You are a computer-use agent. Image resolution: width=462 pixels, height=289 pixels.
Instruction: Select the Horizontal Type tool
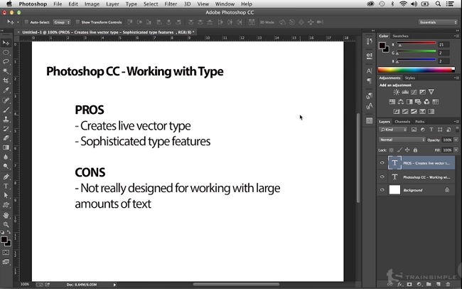pos(6,186)
